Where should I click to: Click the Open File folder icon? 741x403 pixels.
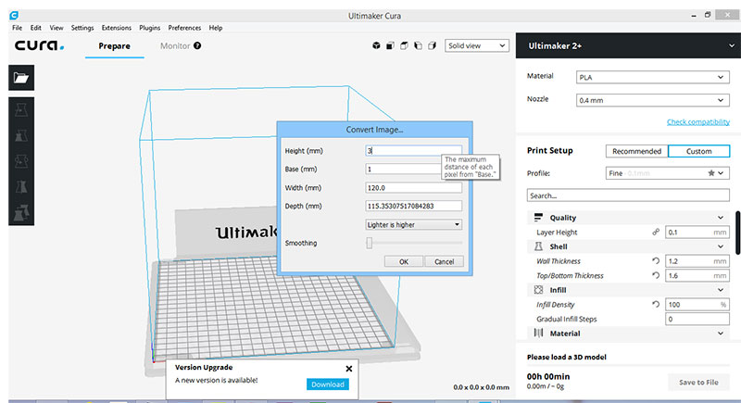pos(21,78)
